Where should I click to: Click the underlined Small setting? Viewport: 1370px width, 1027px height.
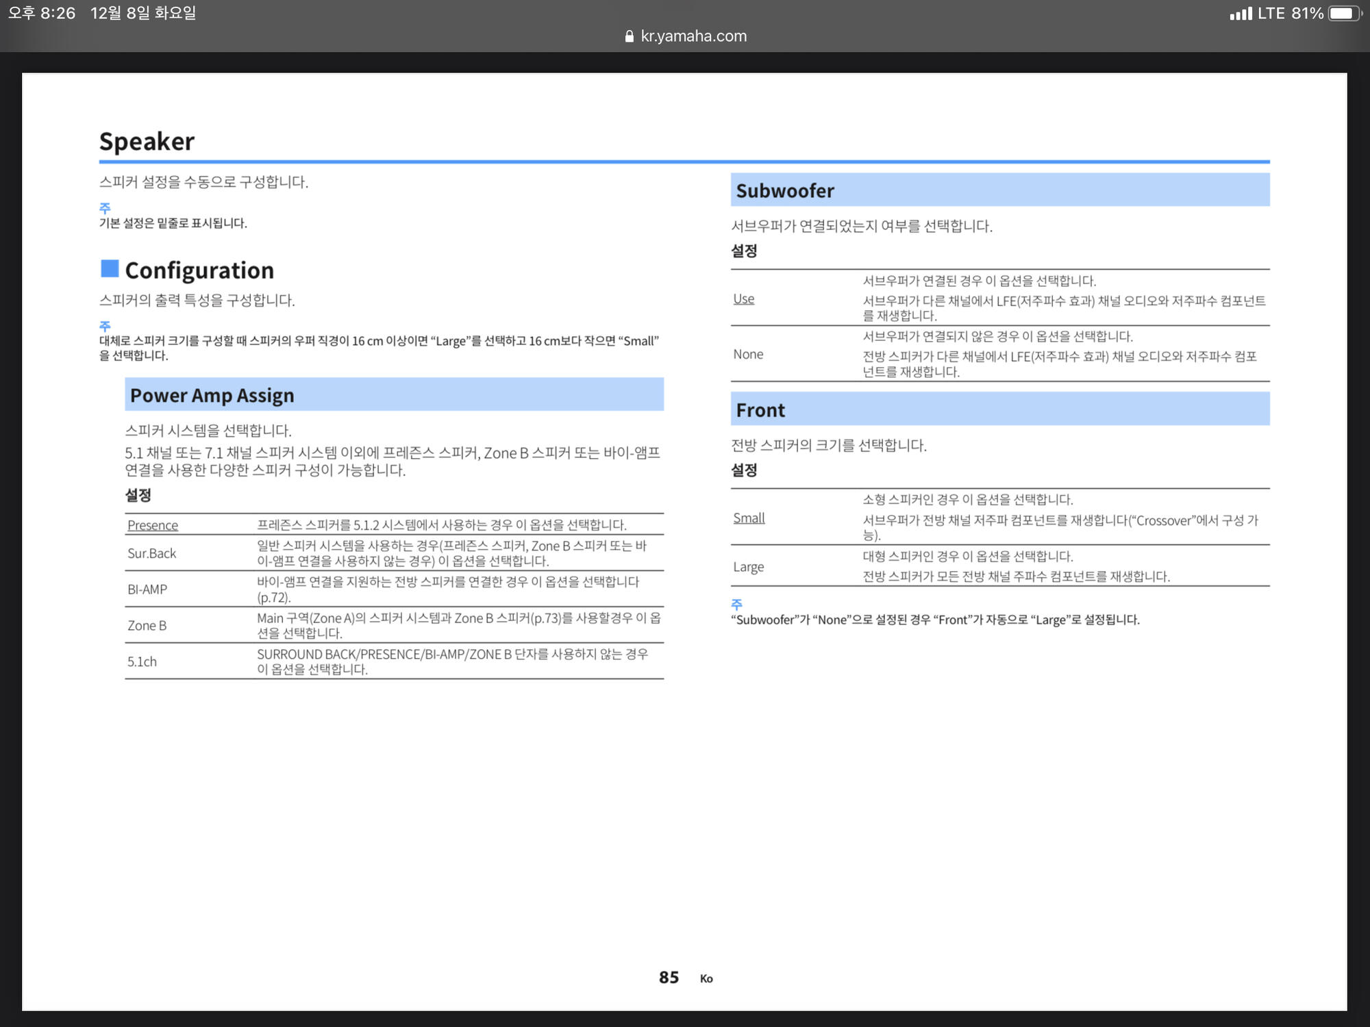[x=749, y=518]
